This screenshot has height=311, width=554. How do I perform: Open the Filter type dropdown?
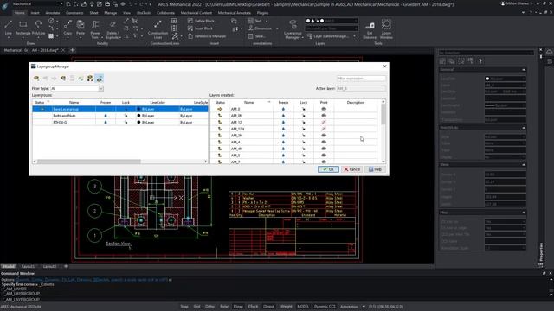pyautogui.click(x=100, y=88)
